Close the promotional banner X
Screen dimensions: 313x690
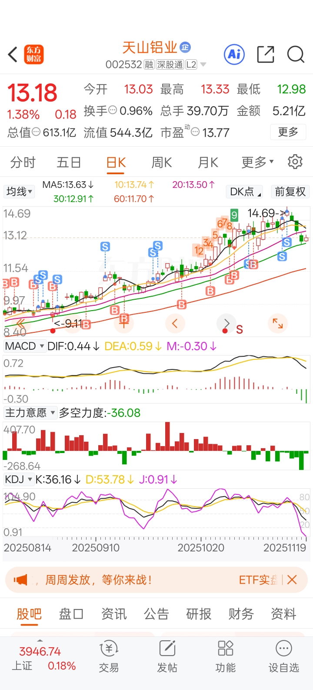[292, 580]
